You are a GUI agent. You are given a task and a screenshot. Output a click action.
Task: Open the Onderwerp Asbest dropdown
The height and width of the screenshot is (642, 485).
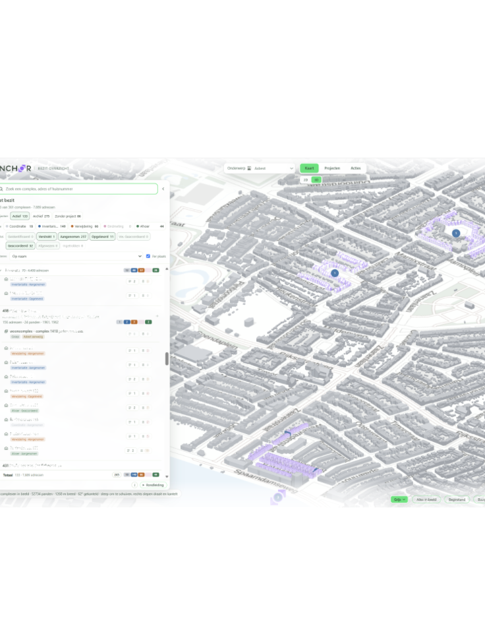pyautogui.click(x=260, y=168)
